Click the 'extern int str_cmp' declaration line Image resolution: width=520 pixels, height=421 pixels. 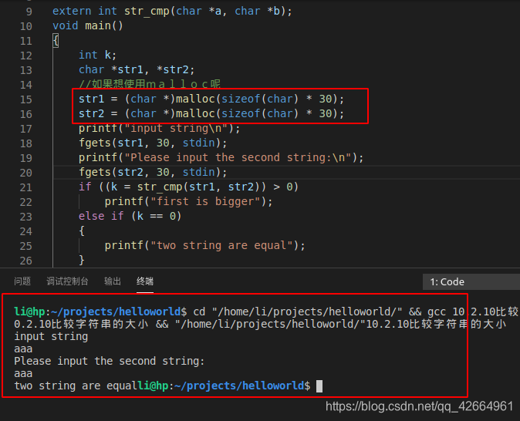pos(172,12)
